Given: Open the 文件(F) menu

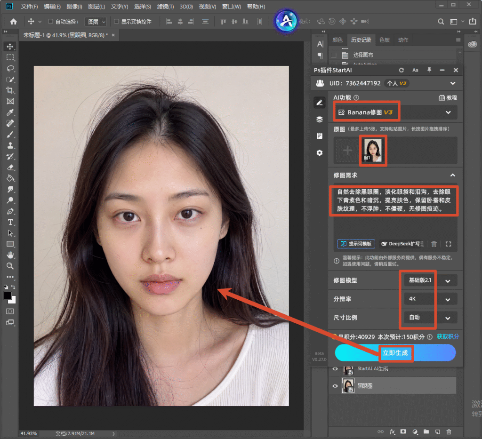Looking at the screenshot, I should click(29, 7).
